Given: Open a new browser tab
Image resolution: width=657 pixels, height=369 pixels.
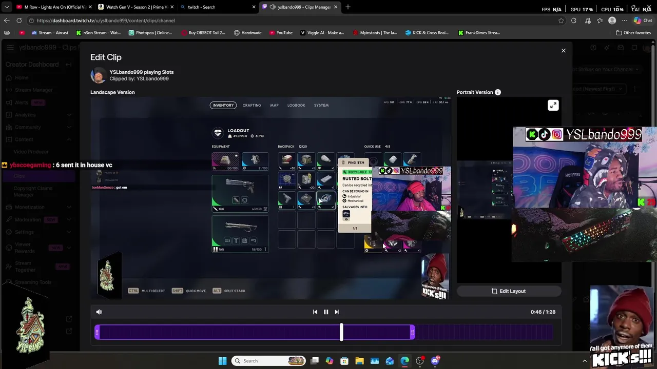Looking at the screenshot, I should [348, 7].
